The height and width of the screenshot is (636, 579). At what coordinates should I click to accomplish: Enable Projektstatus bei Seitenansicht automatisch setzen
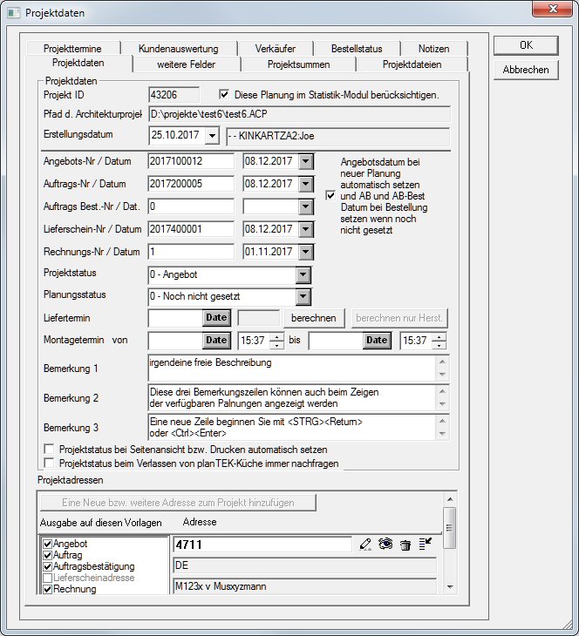[49, 450]
